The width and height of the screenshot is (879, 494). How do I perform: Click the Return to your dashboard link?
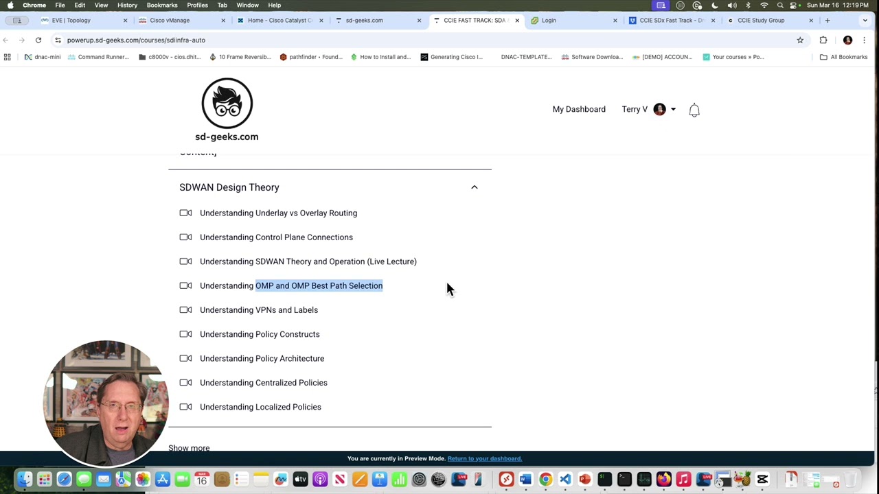[485, 458]
